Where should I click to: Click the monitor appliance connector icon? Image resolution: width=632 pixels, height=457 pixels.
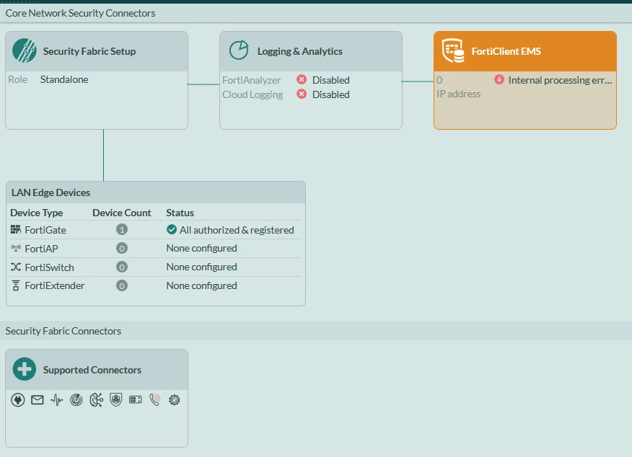coord(136,399)
